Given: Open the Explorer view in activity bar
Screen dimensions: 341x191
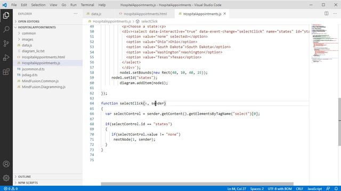Looking at the screenshot, I should (6, 15).
